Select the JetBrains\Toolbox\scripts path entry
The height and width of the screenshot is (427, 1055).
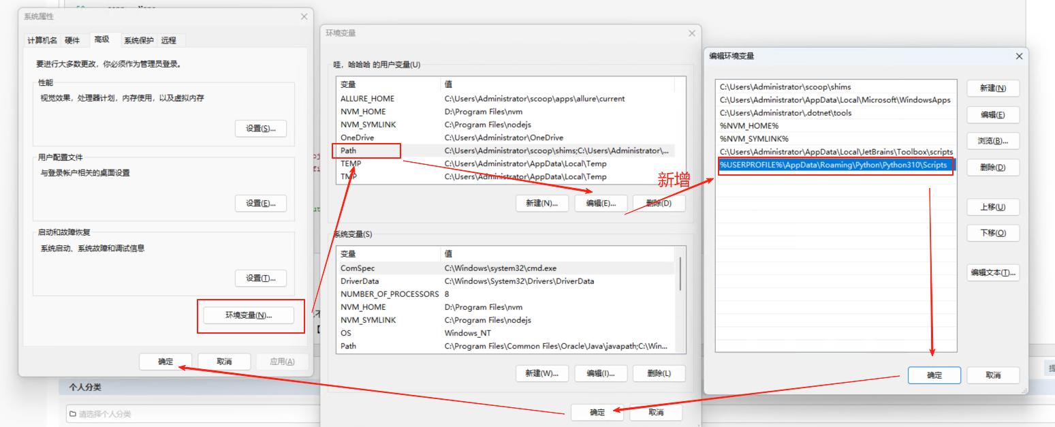pyautogui.click(x=836, y=152)
